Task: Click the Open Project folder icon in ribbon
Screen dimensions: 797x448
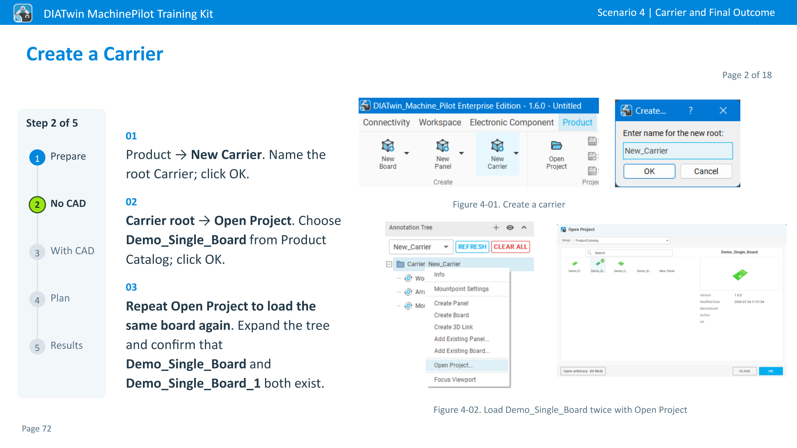Action: point(556,145)
